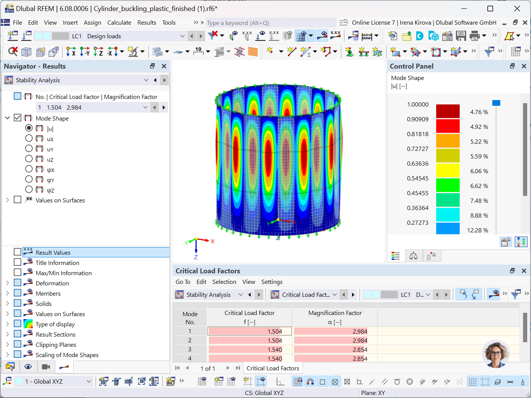Click the abacus calculation icon
This screenshot has height=398, width=531.
coord(366,36)
